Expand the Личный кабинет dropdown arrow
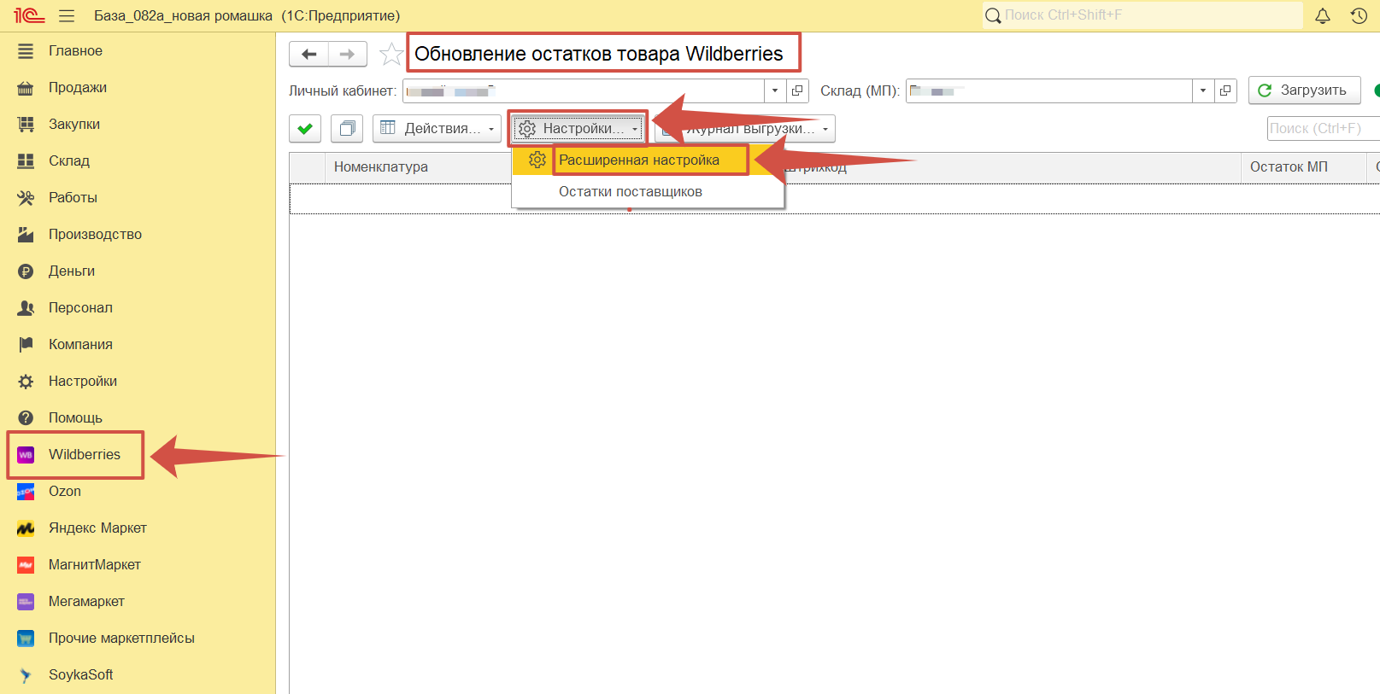Viewport: 1380px width, 694px height. coord(775,90)
